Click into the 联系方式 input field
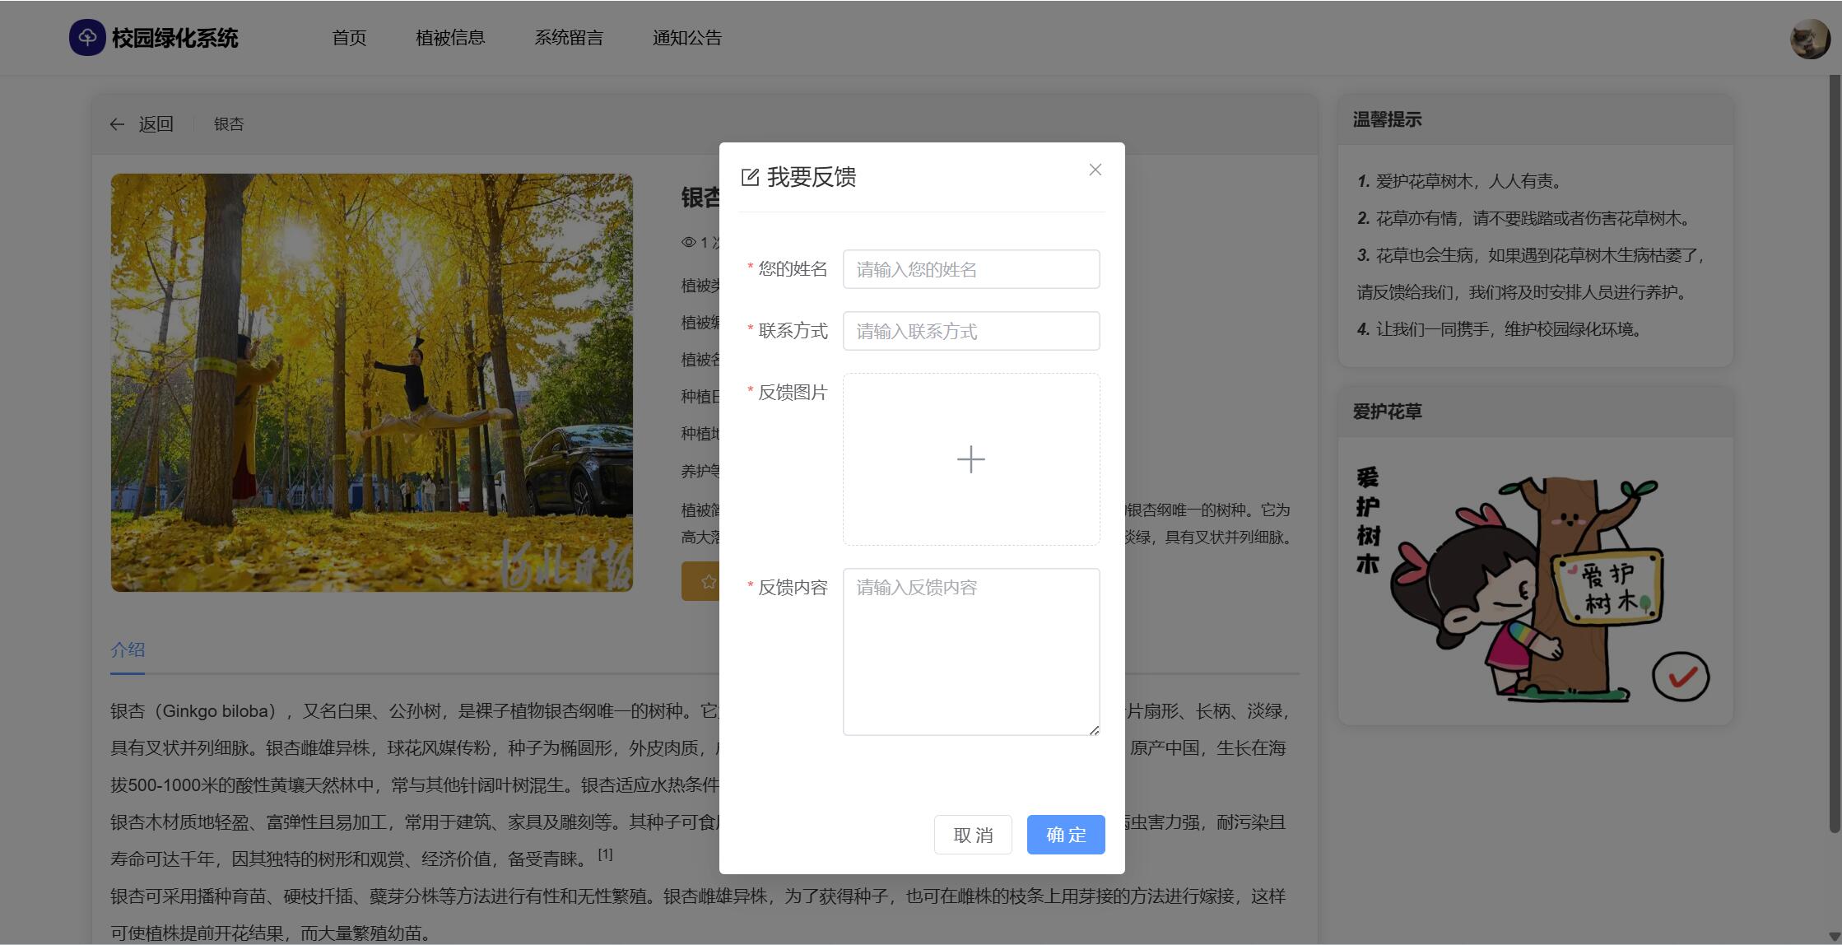1842x945 pixels. [971, 331]
